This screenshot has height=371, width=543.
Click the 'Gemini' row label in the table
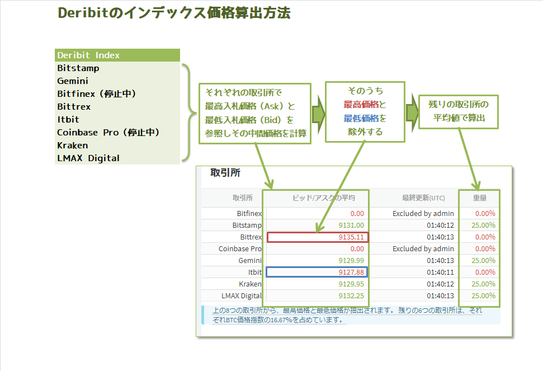tap(250, 261)
